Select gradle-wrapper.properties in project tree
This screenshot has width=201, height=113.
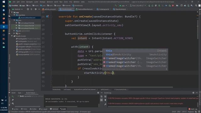tap(27, 44)
